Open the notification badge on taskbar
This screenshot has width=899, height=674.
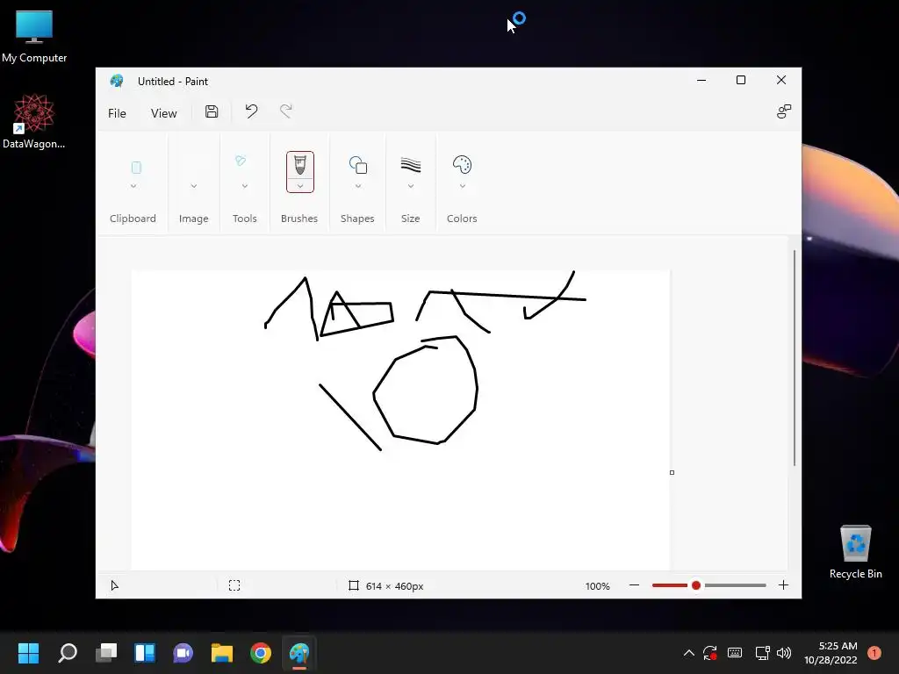[x=874, y=652]
